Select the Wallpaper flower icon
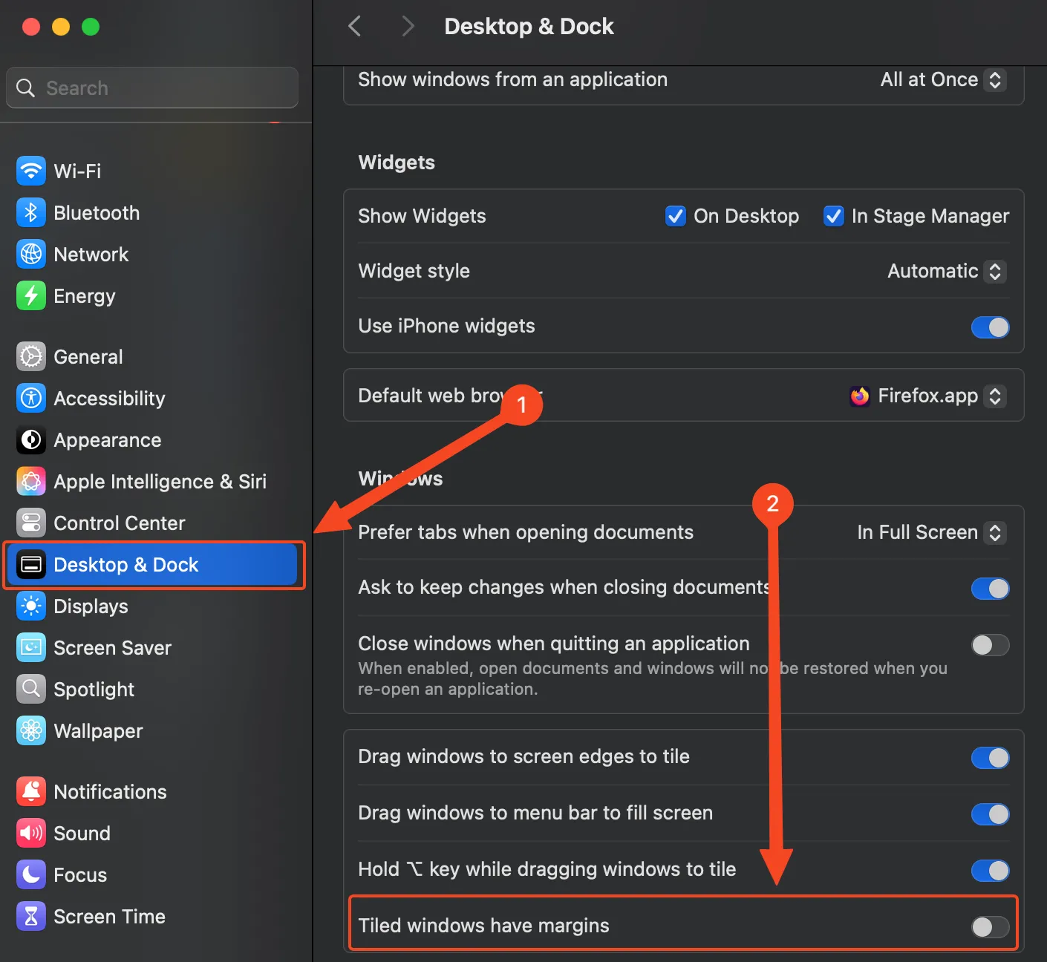Image resolution: width=1047 pixels, height=962 pixels. click(x=31, y=731)
